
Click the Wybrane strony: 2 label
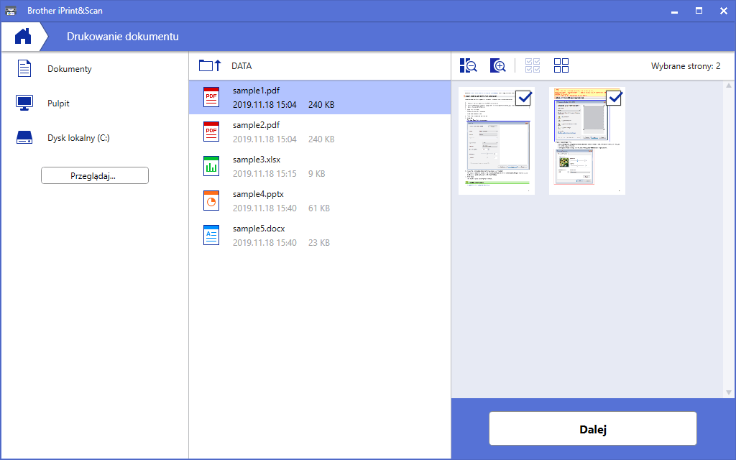pyautogui.click(x=685, y=66)
